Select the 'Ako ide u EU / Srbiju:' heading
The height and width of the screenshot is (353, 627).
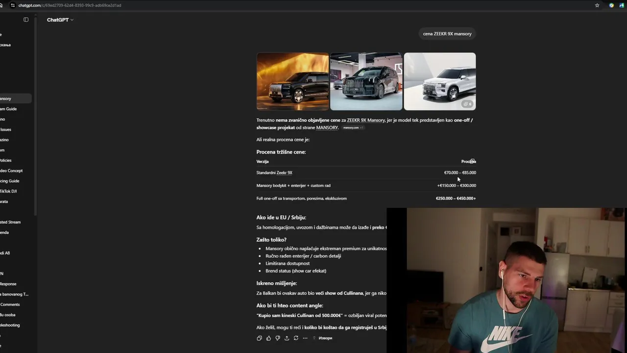[x=281, y=217]
